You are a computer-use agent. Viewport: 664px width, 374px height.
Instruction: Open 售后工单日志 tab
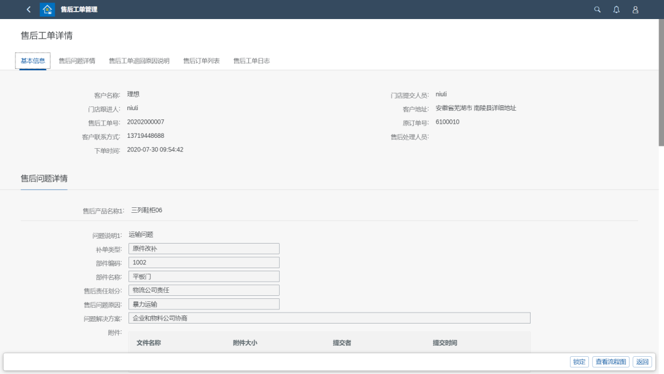tap(251, 61)
